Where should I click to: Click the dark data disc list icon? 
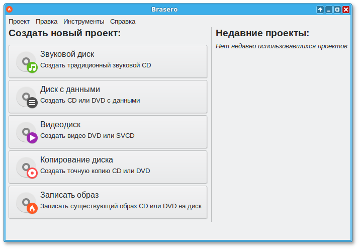[x=27, y=98]
